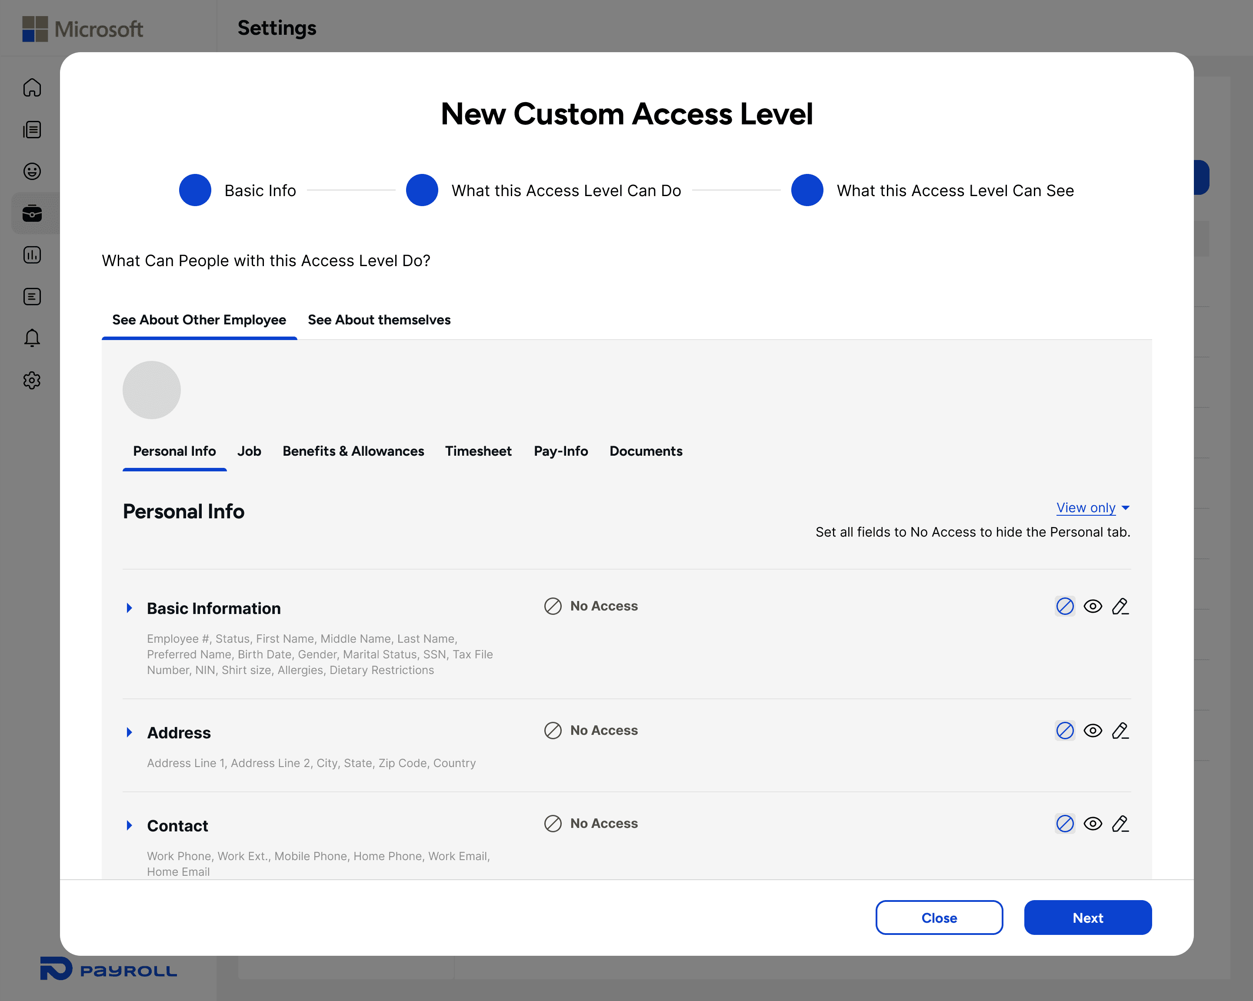This screenshot has height=1001, width=1253.
Task: Open the settings gear sidebar icon
Action: (x=32, y=380)
